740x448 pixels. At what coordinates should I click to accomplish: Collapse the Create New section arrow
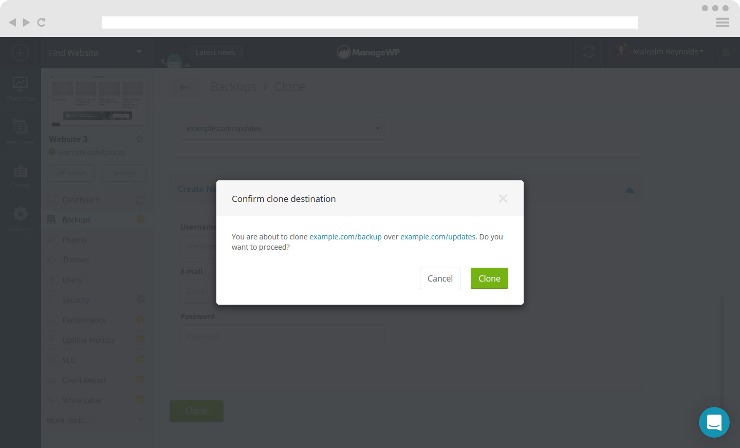[x=630, y=190]
